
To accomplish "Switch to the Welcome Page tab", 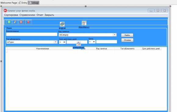I will [9, 3].
